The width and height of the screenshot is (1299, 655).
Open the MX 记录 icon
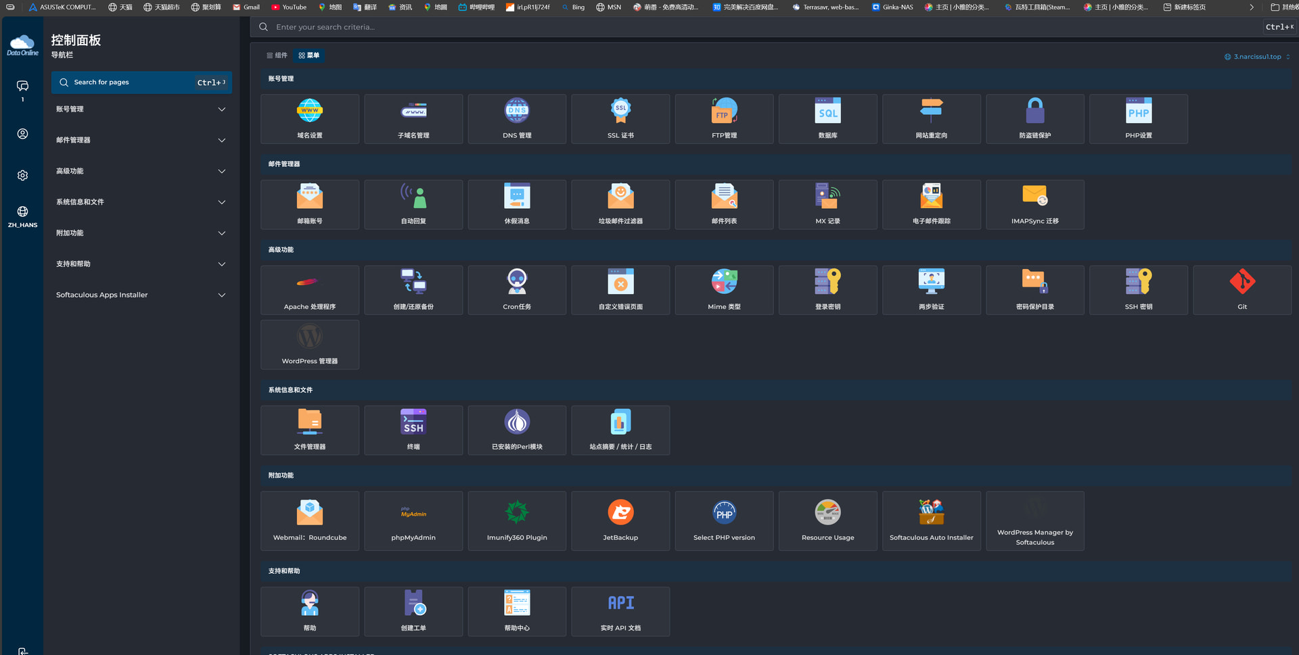(827, 205)
